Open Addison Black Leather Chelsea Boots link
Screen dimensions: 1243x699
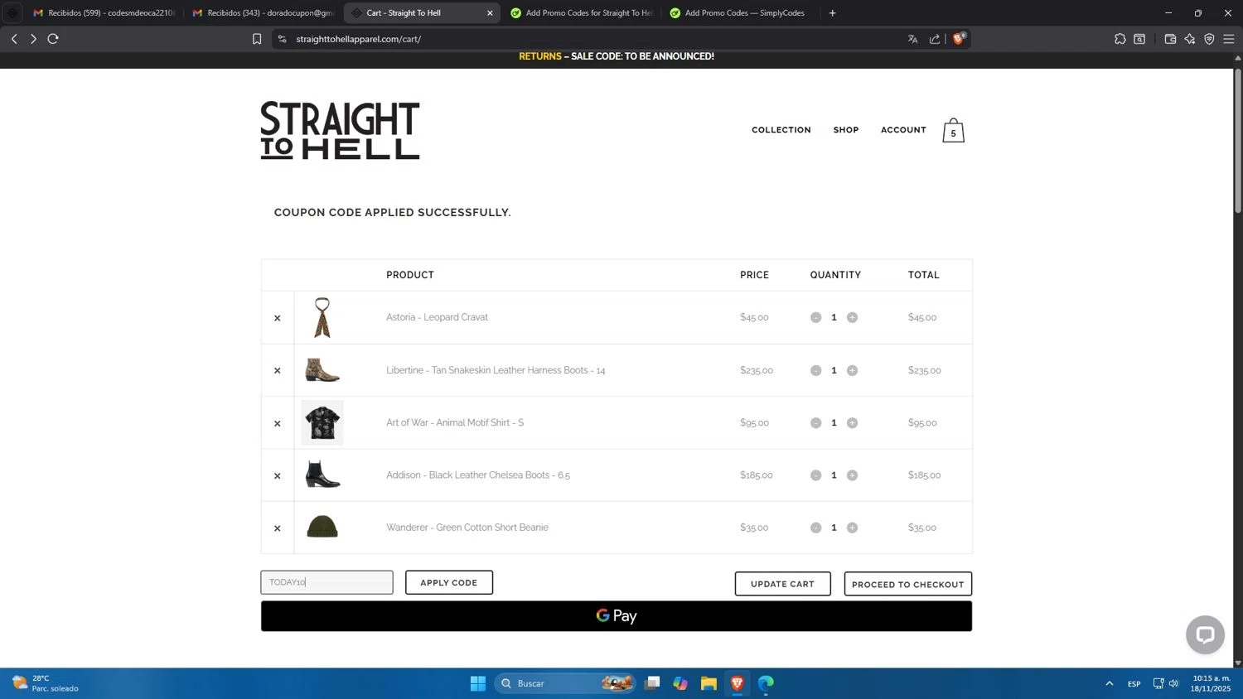(x=478, y=475)
